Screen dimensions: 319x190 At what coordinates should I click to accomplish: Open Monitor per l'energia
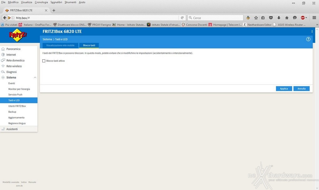19,89
